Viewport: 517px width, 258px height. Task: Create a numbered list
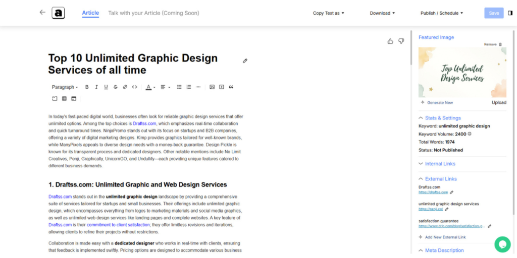(189, 87)
